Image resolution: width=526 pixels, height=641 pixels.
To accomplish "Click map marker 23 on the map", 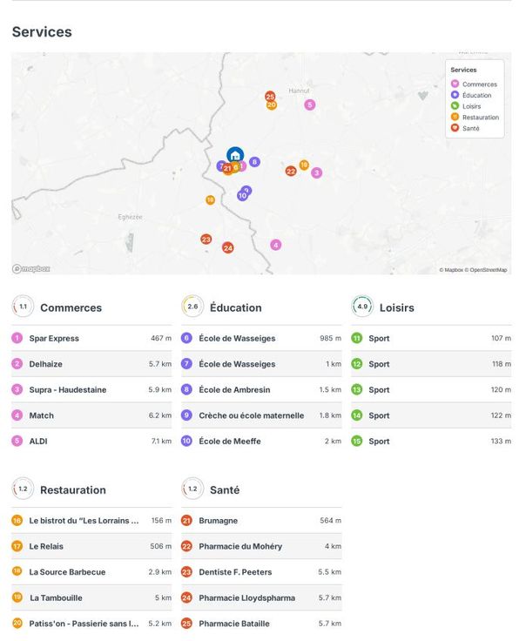I will coord(206,239).
